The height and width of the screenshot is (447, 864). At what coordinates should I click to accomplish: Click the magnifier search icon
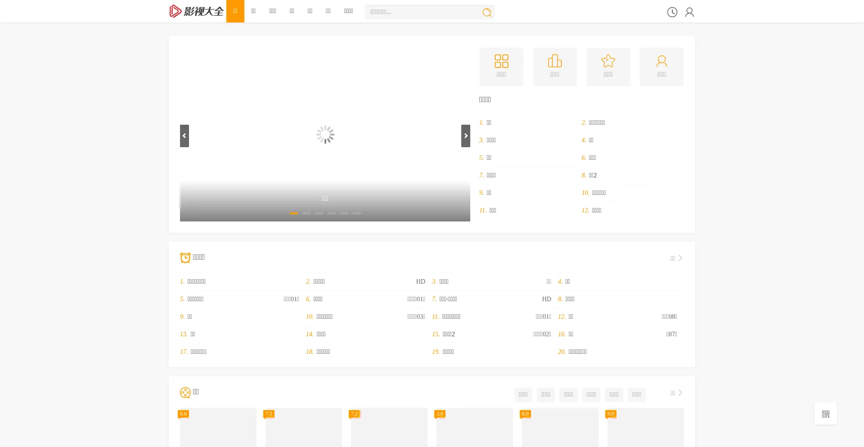(486, 12)
